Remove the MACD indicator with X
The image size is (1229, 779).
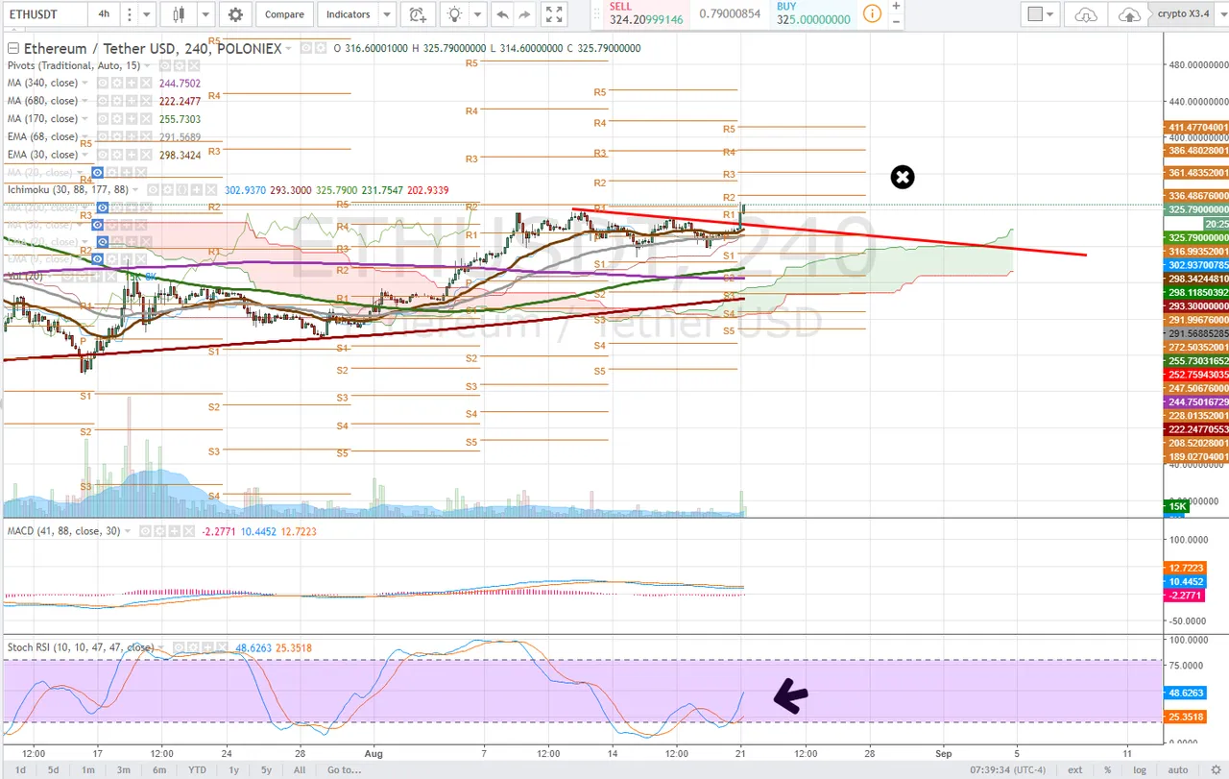pos(189,531)
